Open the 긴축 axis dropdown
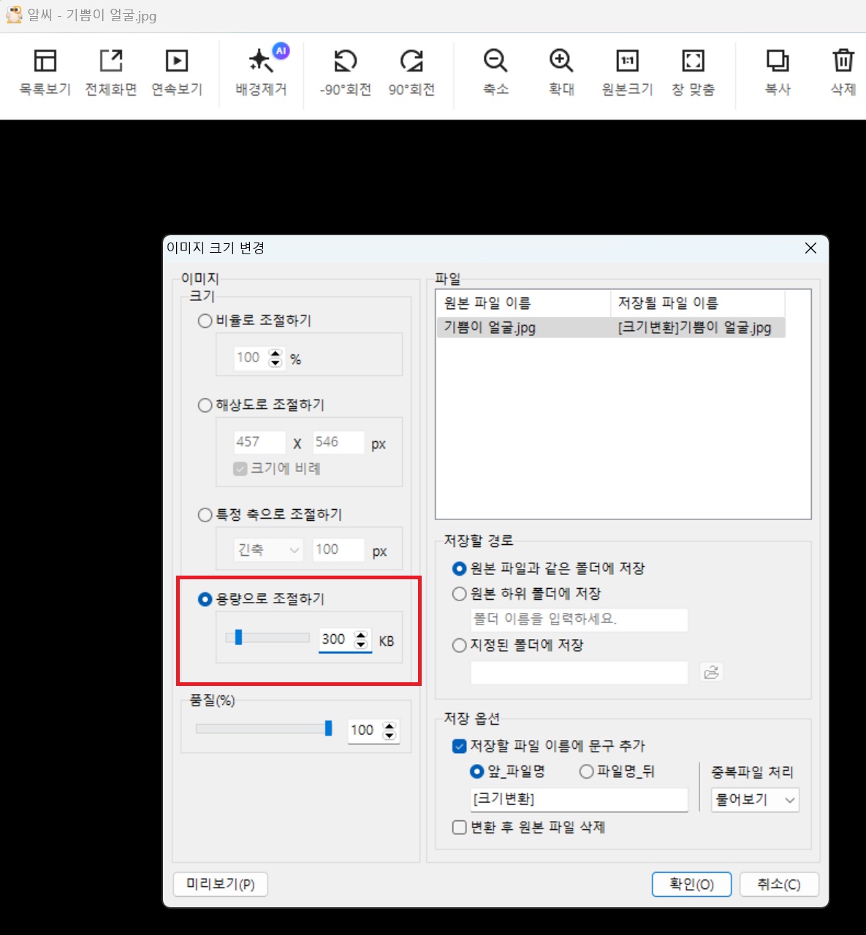 point(267,549)
